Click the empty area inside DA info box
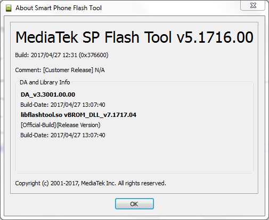The width and height of the screenshot is (269, 220). point(134,155)
